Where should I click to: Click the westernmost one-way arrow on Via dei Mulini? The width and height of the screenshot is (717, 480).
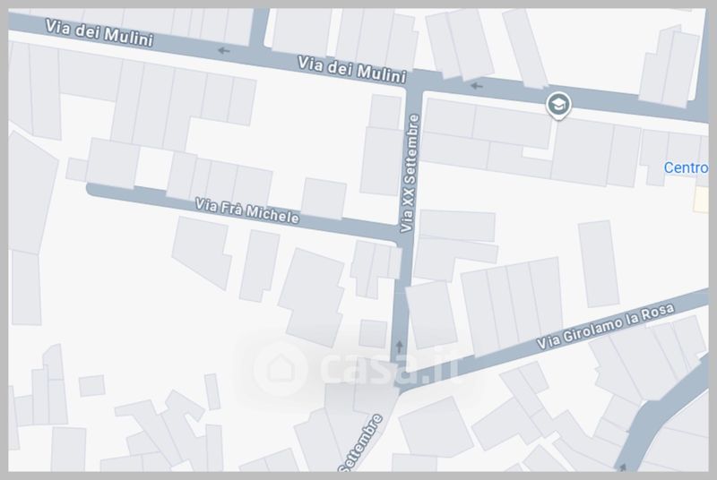coord(223,50)
